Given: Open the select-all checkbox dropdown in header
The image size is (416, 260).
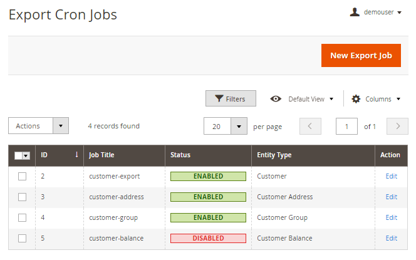Looking at the screenshot, I should coord(26,155).
